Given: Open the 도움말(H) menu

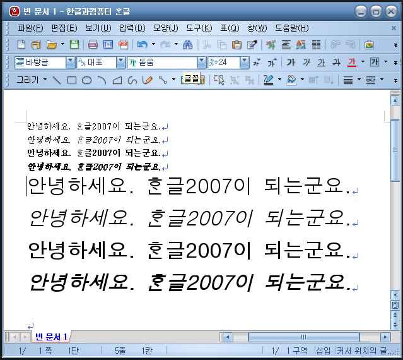Looking at the screenshot, I should (292, 28).
